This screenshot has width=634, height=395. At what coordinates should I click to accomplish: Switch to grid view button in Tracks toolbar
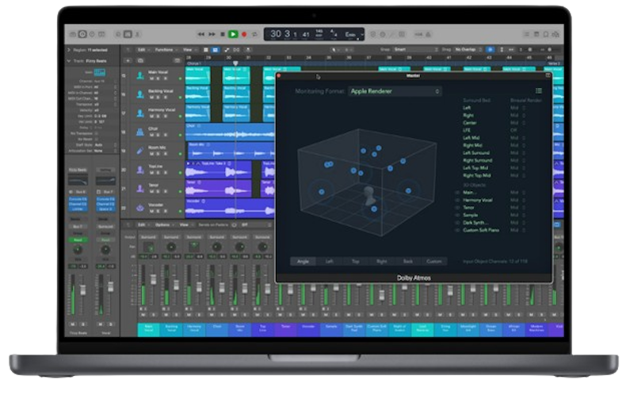click(206, 50)
